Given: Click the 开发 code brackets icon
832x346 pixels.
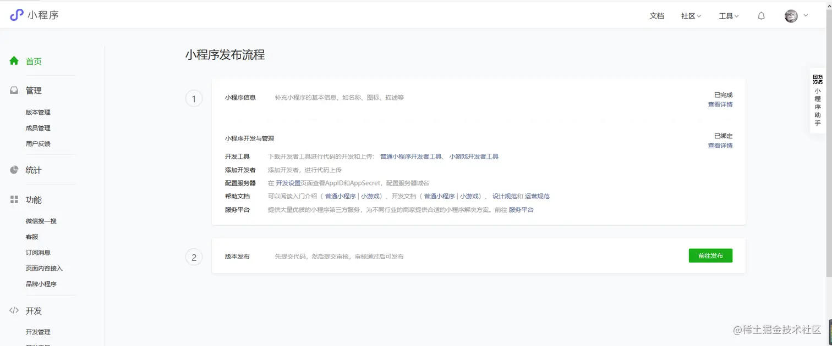Looking at the screenshot, I should pos(14,310).
